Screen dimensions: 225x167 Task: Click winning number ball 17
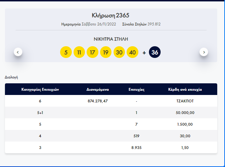[92, 52]
